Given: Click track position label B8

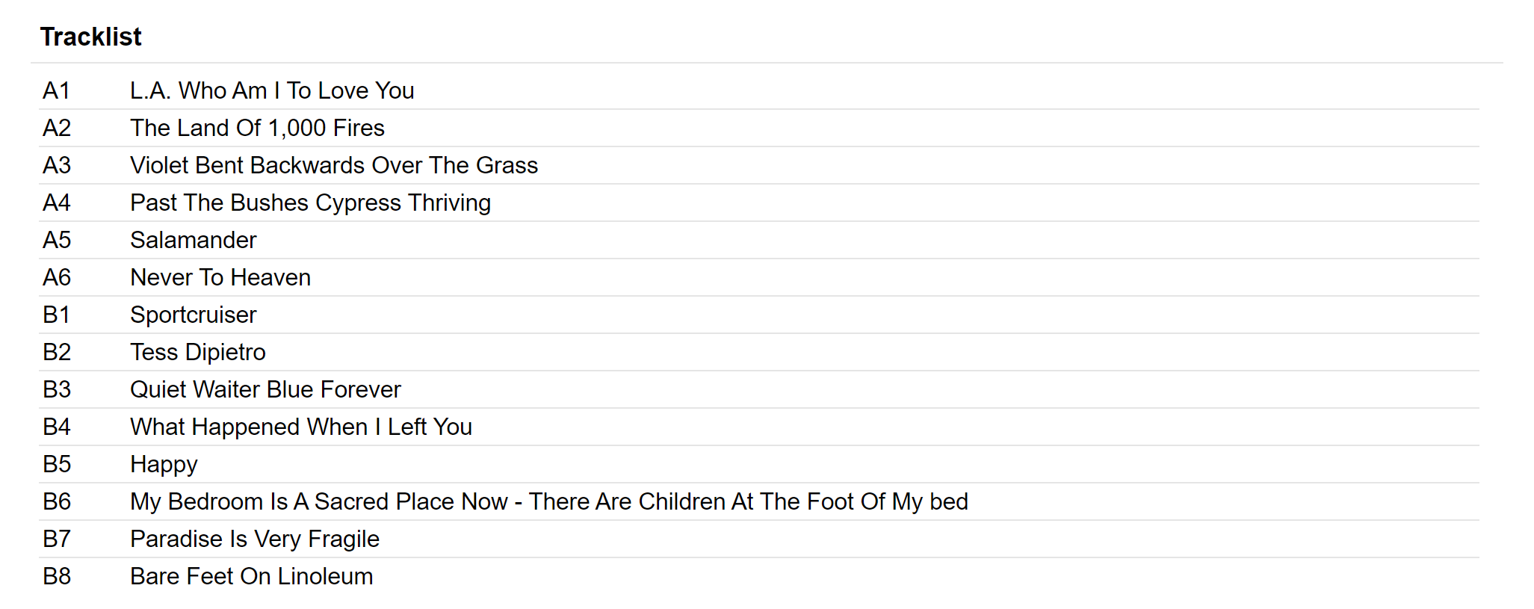Looking at the screenshot, I should coord(57,576).
